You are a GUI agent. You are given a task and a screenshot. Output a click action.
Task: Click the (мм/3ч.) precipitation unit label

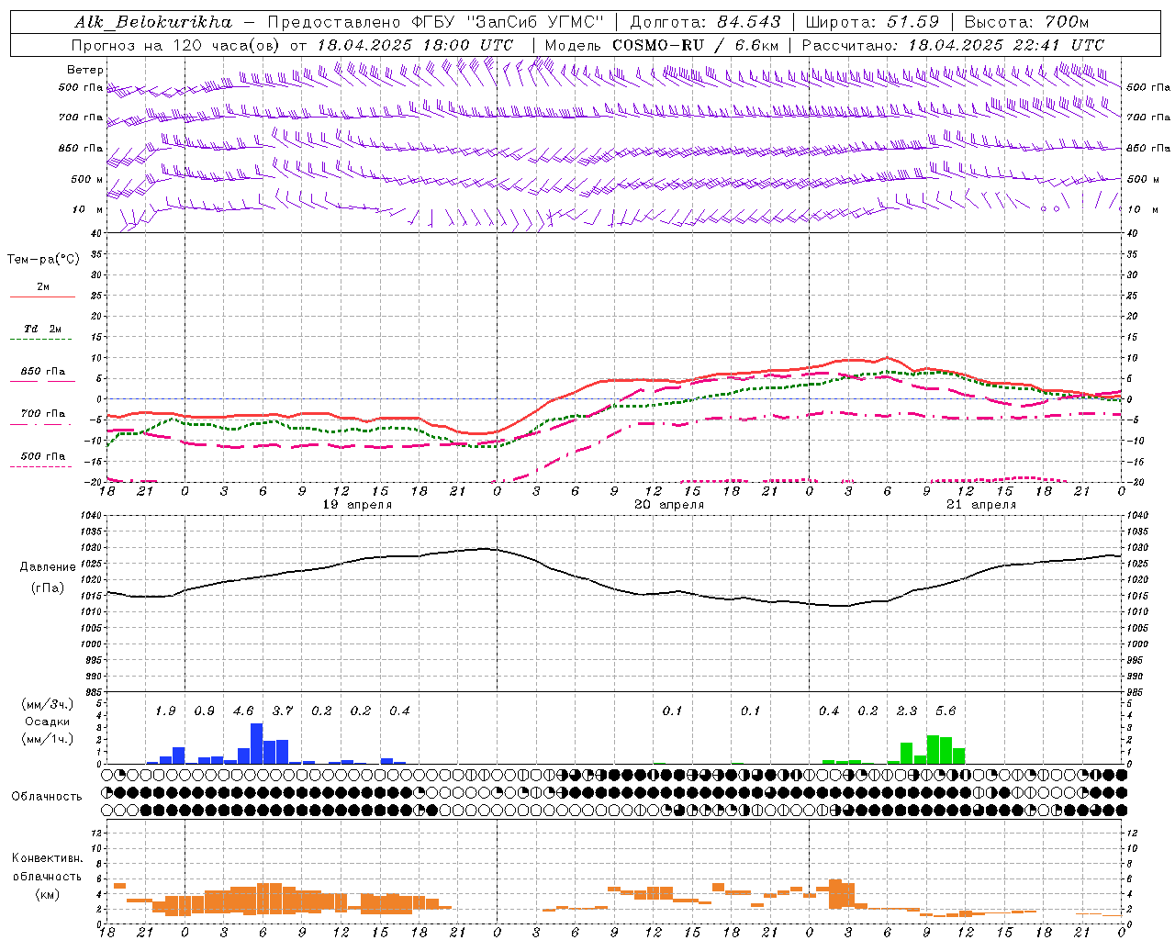tap(48, 704)
